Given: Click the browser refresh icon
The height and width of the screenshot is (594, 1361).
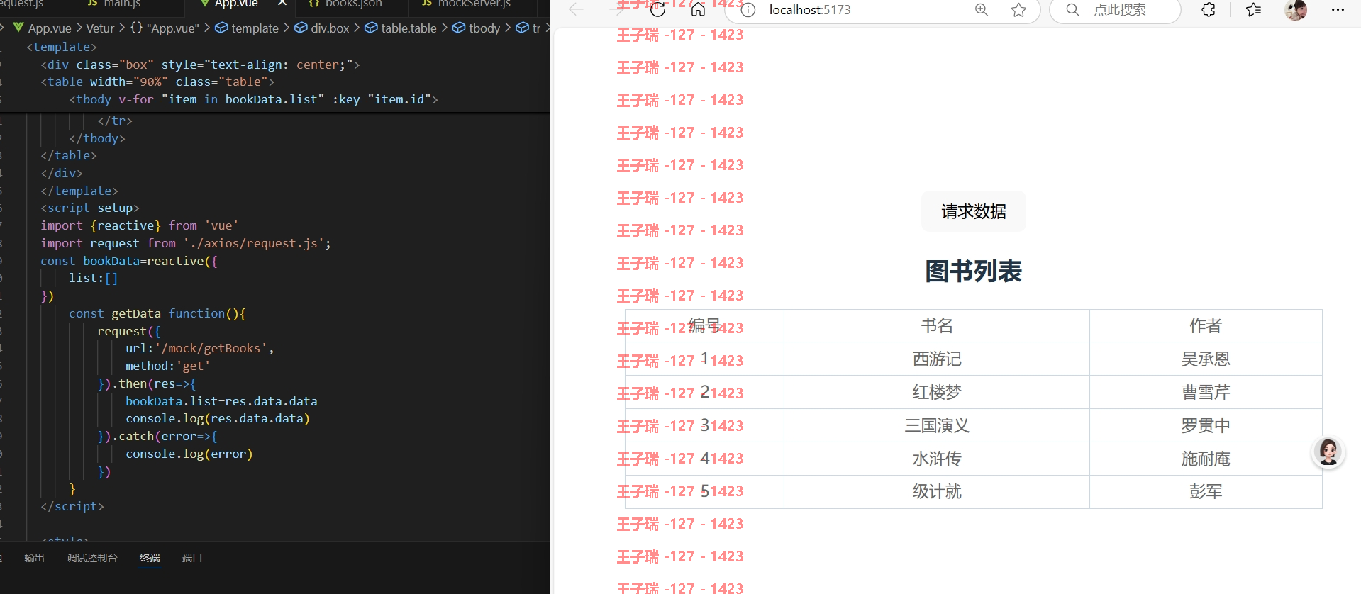Looking at the screenshot, I should (657, 9).
